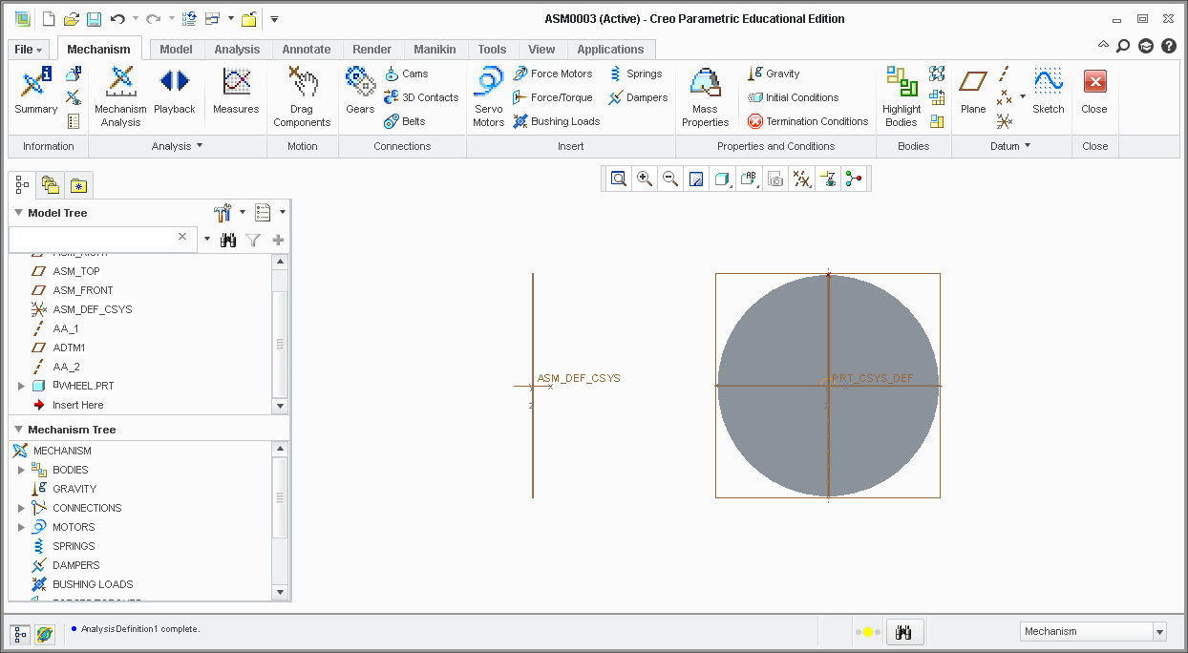
Task: Select the Playback icon
Action: point(174,91)
